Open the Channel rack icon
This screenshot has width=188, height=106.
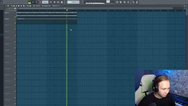coord(125,2)
